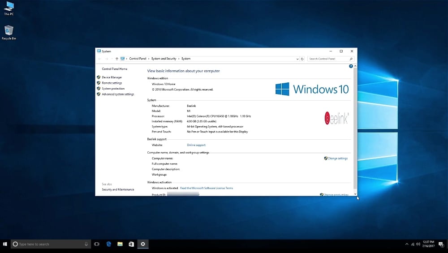Click the vertical scrollbar thumb
448x253 pixels.
click(355, 128)
